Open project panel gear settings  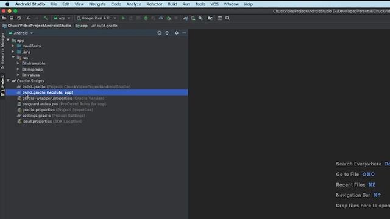(x=177, y=33)
